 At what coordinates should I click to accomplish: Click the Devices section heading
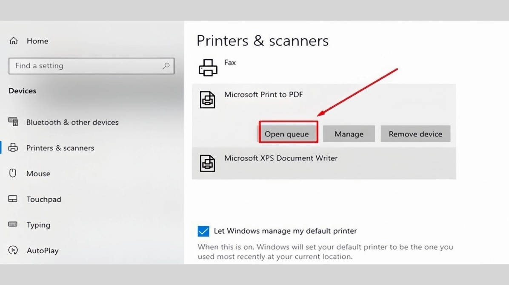23,91
